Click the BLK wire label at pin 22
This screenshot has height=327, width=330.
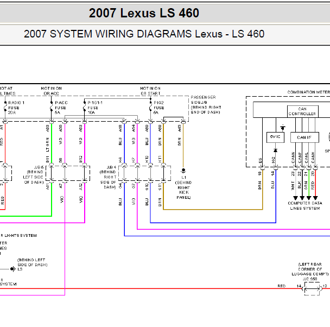(300, 185)
